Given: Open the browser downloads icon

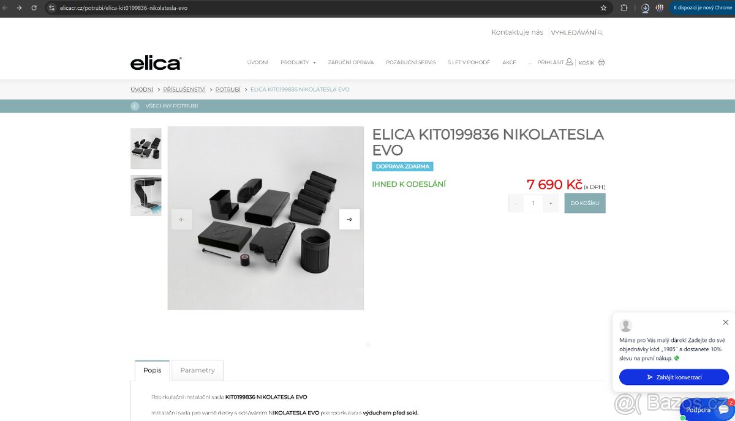Looking at the screenshot, I should click(x=645, y=8).
